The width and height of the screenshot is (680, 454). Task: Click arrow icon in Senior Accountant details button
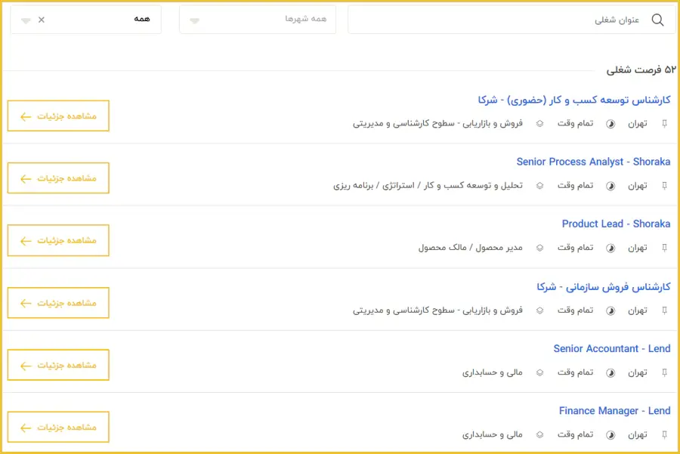[26, 366]
